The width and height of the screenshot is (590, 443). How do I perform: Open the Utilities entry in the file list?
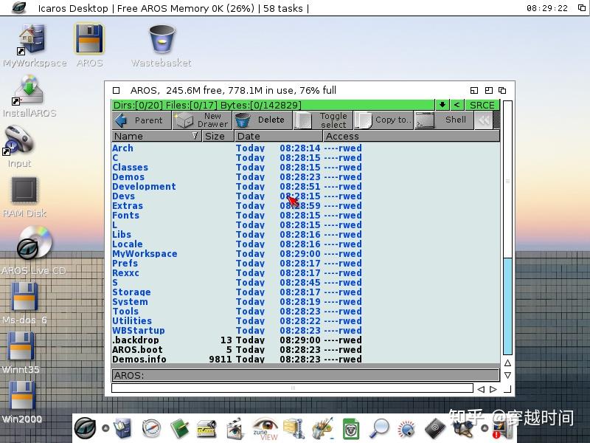[132, 320]
